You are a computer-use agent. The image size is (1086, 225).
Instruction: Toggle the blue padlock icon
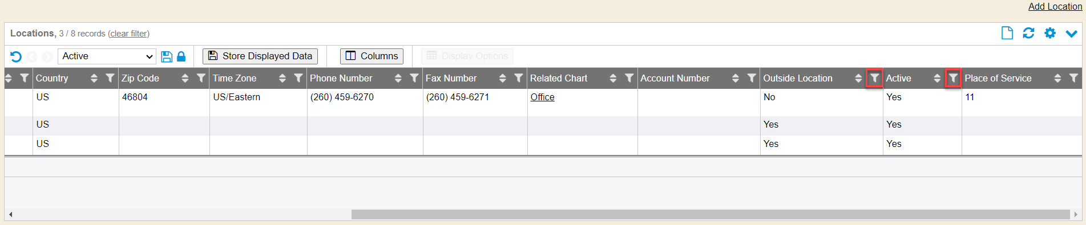(181, 56)
